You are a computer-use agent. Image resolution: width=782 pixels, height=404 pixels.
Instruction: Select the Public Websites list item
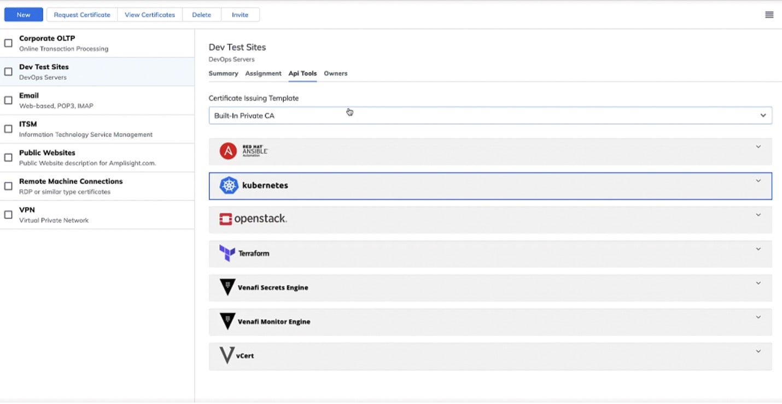point(97,157)
